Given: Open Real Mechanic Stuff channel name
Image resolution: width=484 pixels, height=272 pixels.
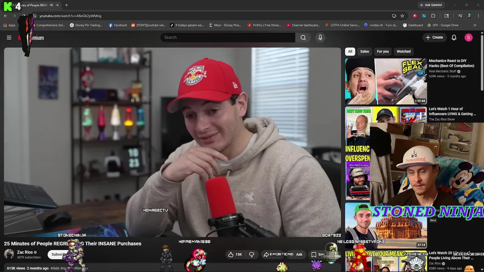Looking at the screenshot, I should 442,71.
